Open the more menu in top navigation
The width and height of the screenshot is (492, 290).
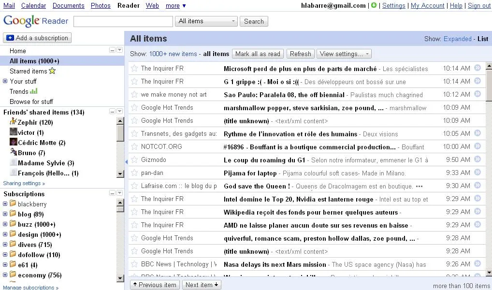tap(176, 6)
